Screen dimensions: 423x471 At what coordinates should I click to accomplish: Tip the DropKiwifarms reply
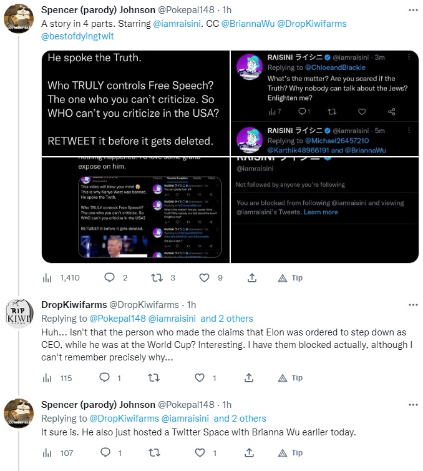coord(290,378)
